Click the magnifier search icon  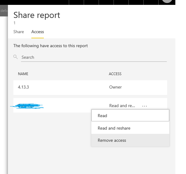[16, 57]
